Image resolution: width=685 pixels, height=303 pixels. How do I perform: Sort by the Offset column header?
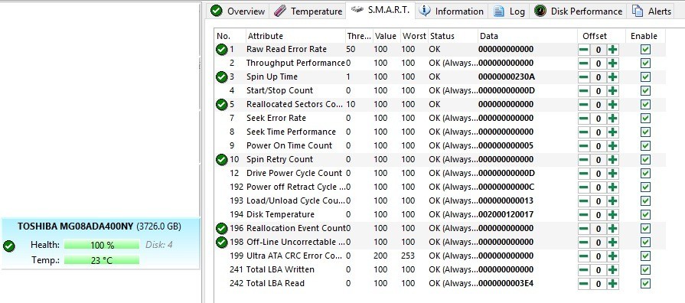coord(602,36)
